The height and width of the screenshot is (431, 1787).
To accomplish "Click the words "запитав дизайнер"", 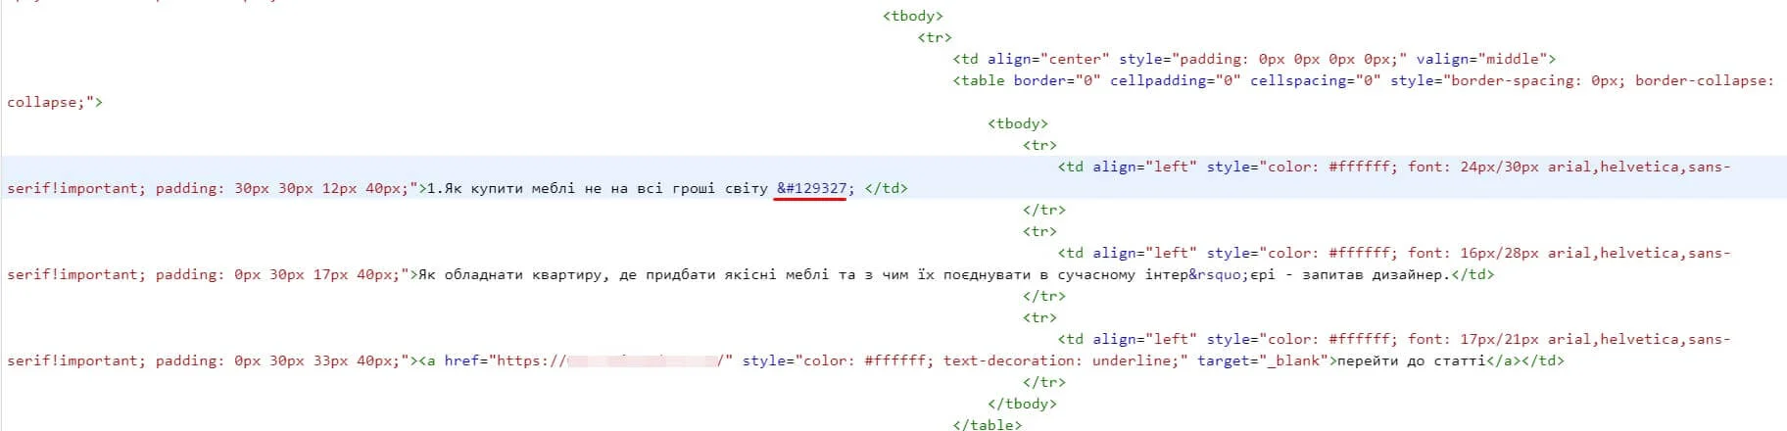I will 1374,274.
